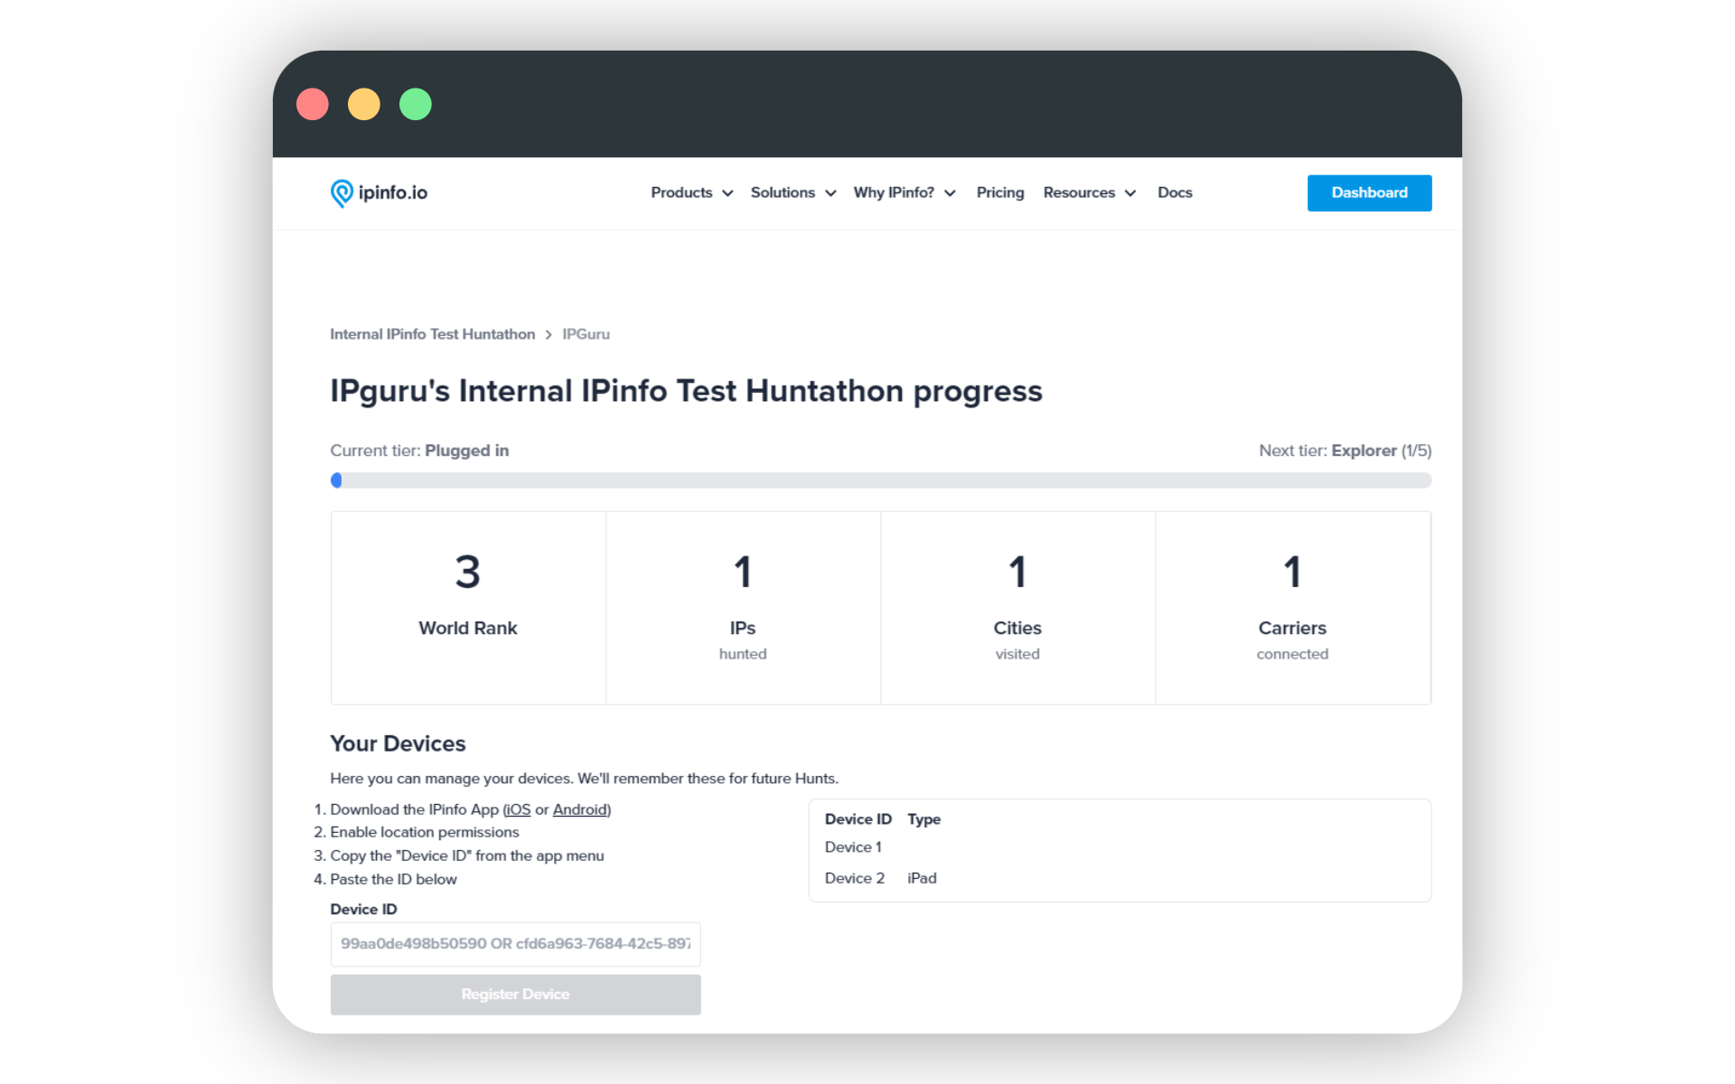Go to the Pricing page
This screenshot has width=1735, height=1084.
[x=999, y=192]
